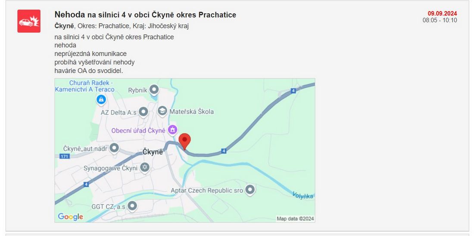Image resolution: width=474 pixels, height=236 pixels.
Task: Select the Volyňka river label
Action: [x=302, y=195]
